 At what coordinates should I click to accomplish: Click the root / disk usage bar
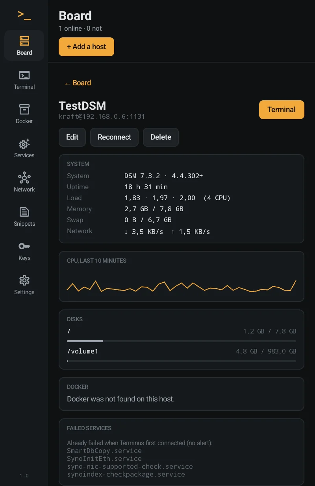[182, 341]
